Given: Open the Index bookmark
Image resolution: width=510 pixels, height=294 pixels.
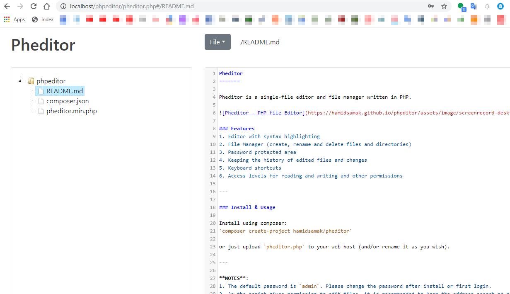Looking at the screenshot, I should [x=43, y=19].
